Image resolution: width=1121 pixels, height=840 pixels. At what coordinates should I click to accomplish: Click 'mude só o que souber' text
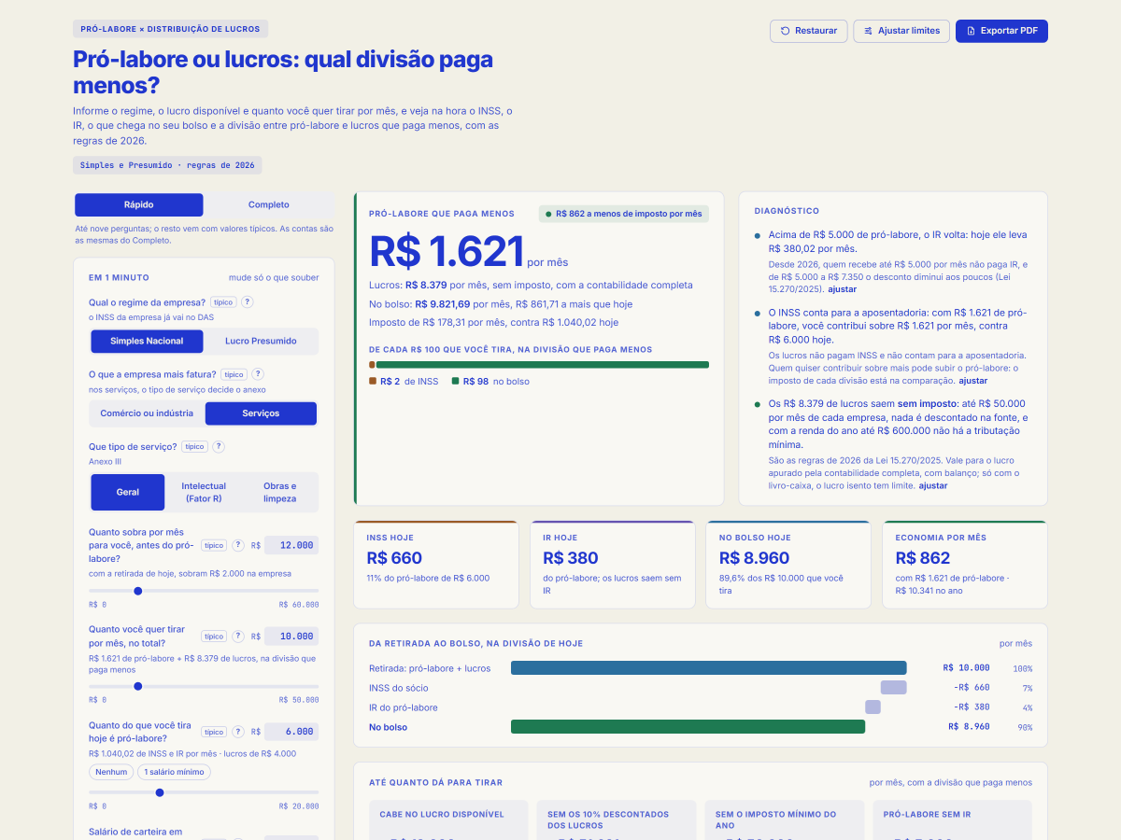point(274,277)
